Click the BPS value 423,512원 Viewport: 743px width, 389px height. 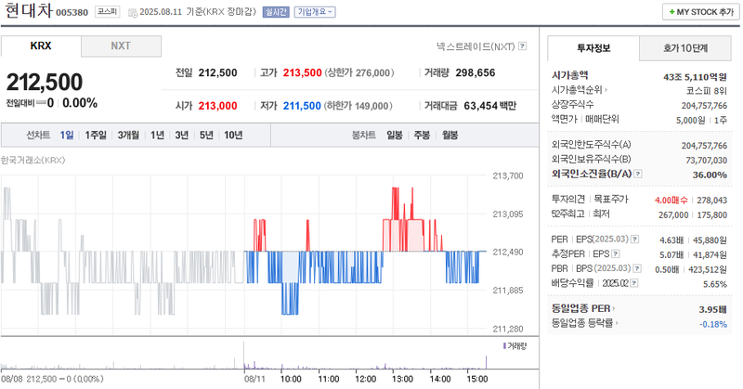pyautogui.click(x=708, y=269)
